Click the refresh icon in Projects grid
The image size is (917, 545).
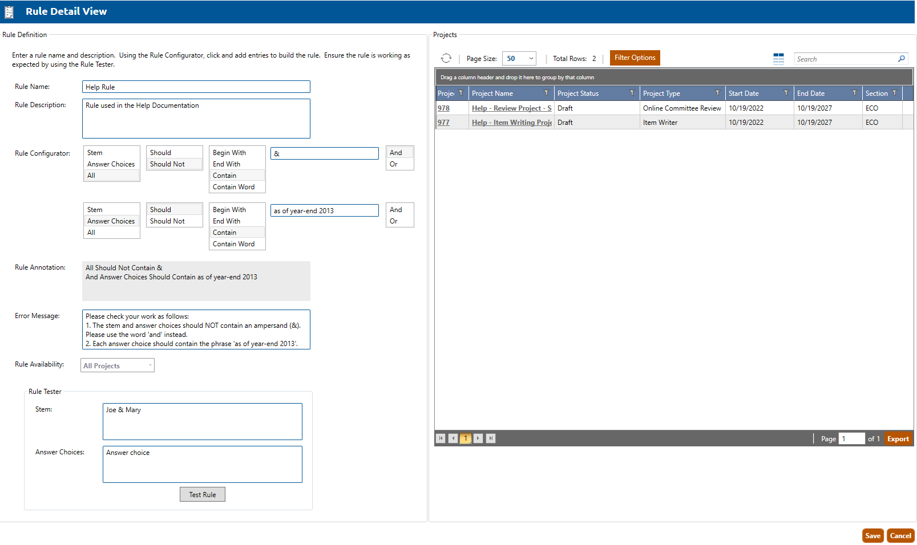point(446,58)
